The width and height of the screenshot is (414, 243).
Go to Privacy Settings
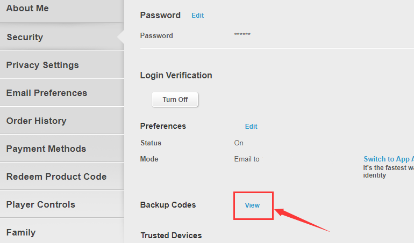click(x=42, y=65)
